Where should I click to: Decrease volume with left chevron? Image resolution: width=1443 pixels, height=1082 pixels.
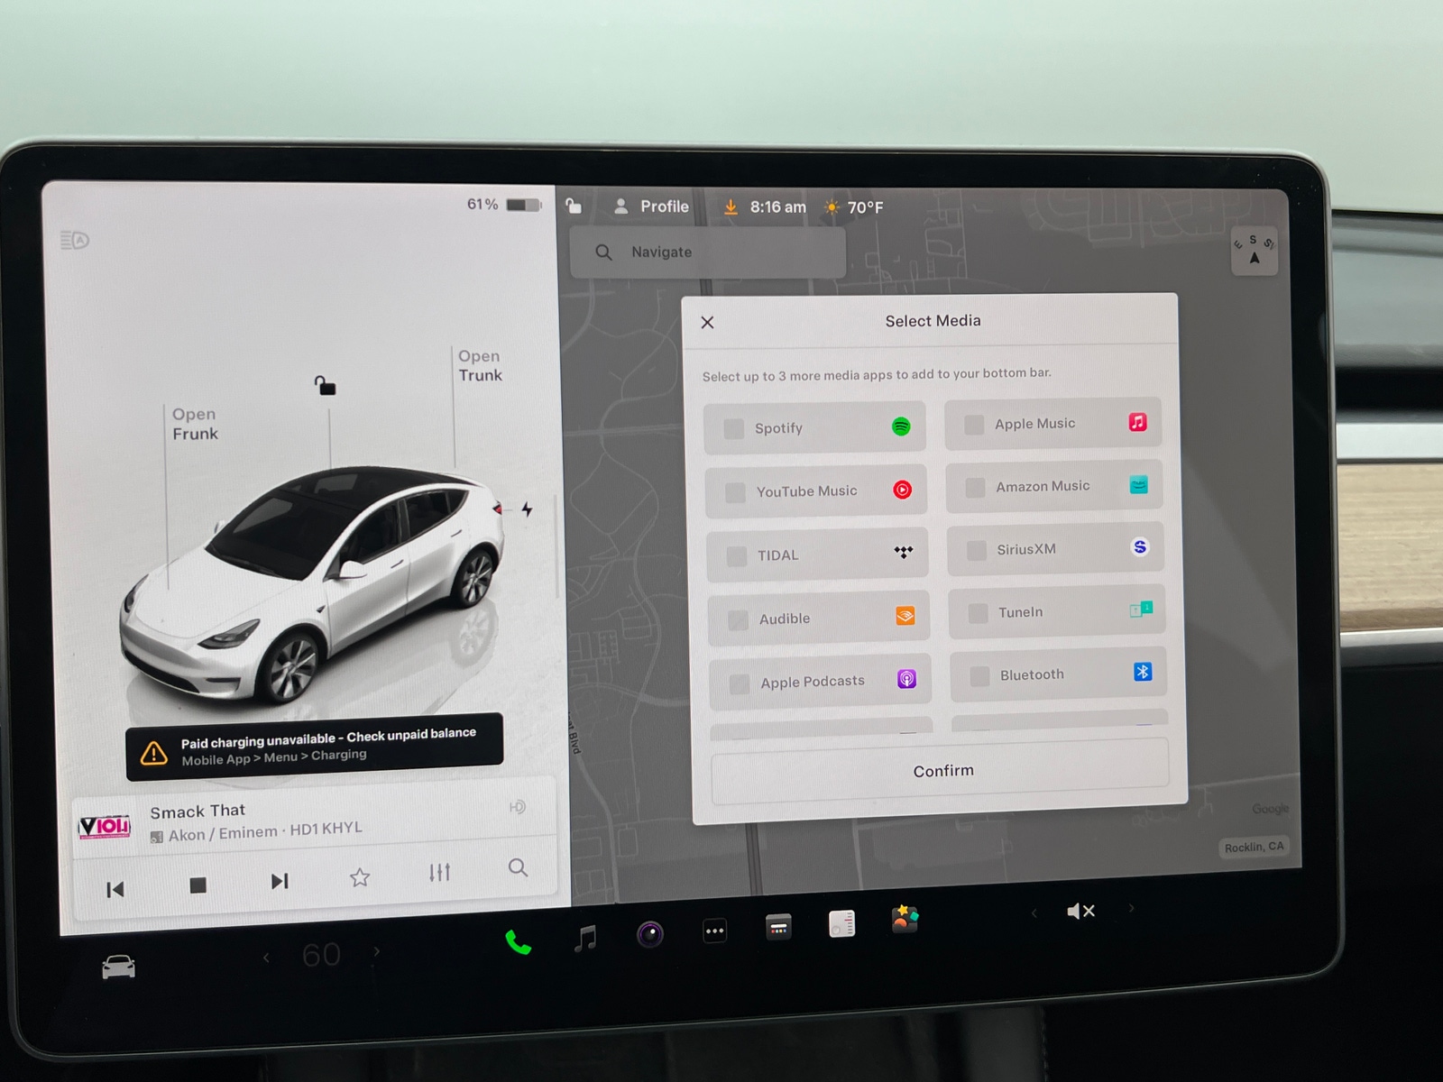1034,913
